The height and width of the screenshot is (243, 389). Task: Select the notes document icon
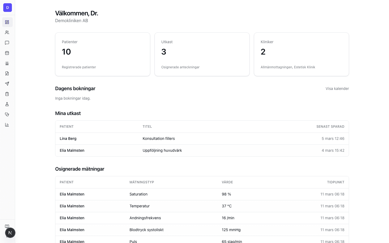pyautogui.click(x=7, y=73)
